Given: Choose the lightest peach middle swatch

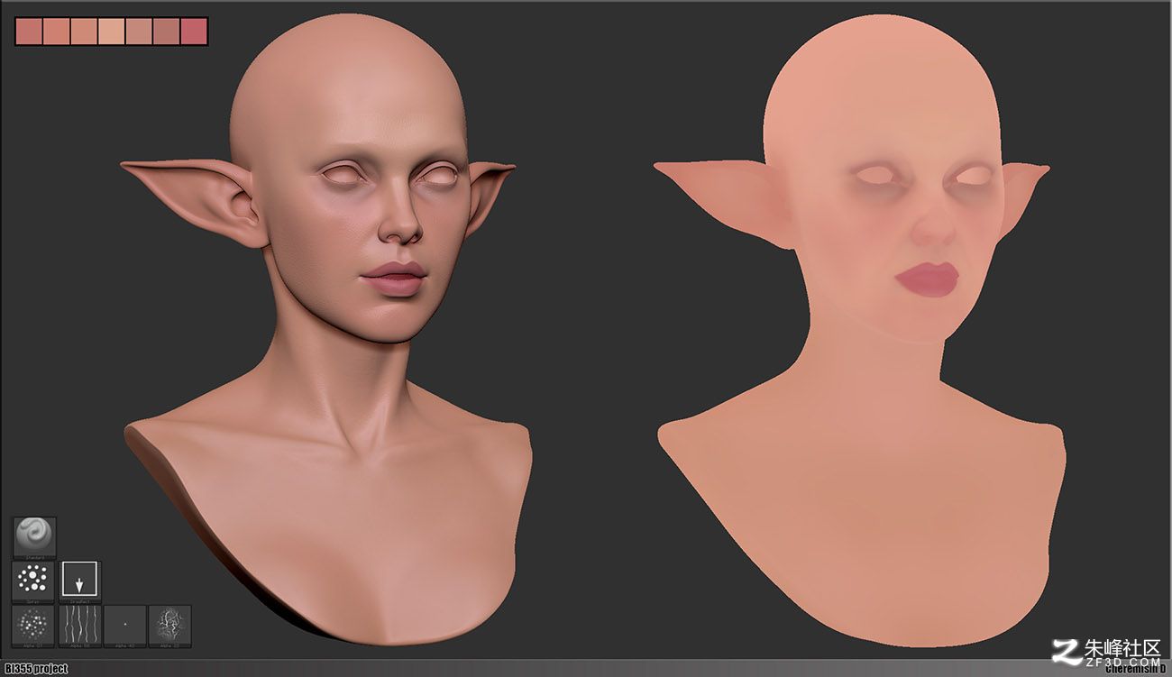Looking at the screenshot, I should click(x=112, y=32).
